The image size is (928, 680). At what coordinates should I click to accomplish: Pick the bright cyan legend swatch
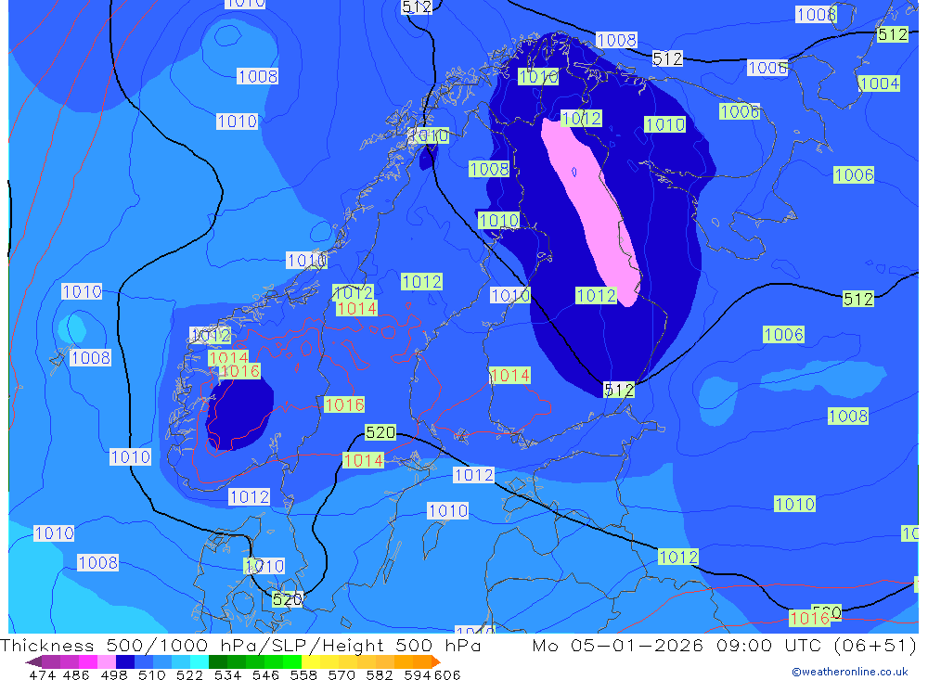point(200,661)
